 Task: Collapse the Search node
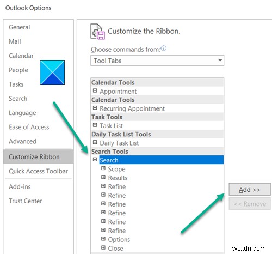pyautogui.click(x=95, y=160)
